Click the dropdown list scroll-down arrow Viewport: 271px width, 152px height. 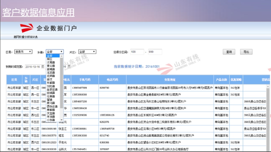point(62,120)
